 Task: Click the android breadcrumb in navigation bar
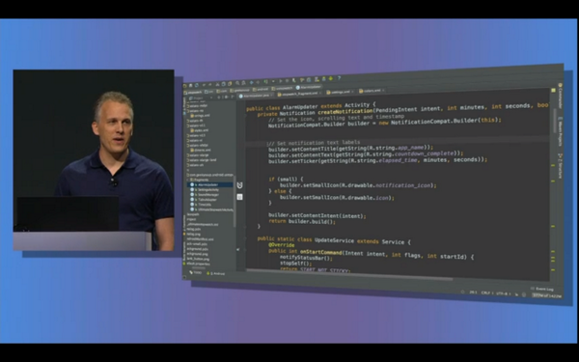tap(261, 90)
